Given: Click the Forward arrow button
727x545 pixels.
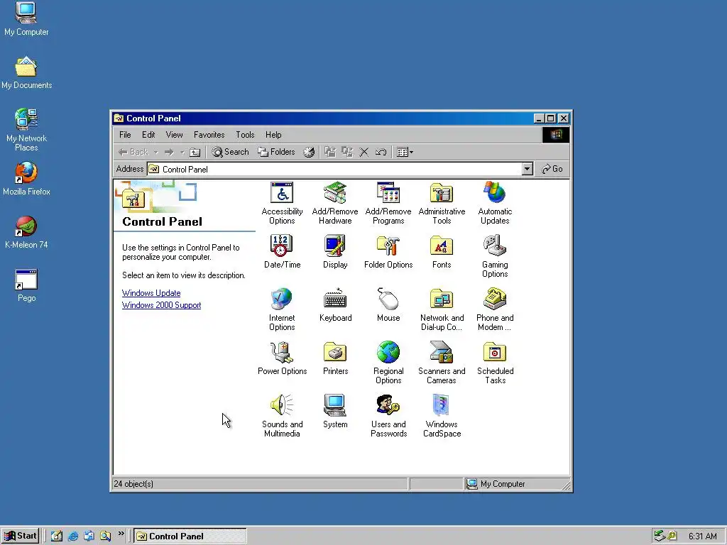Looking at the screenshot, I should click(169, 152).
